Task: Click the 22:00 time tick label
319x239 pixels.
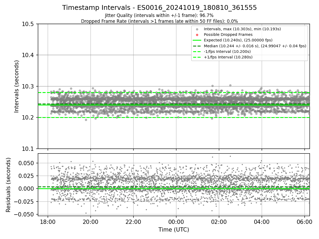Action: pos(133,221)
